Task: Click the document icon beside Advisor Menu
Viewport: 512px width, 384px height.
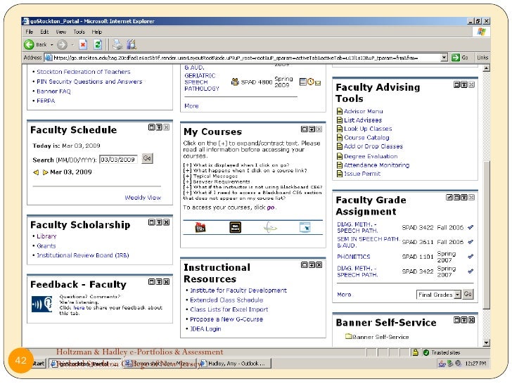Action: 340,111
